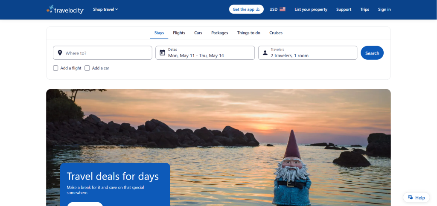Select the Cruises tab
437x206 pixels.
pyautogui.click(x=276, y=33)
